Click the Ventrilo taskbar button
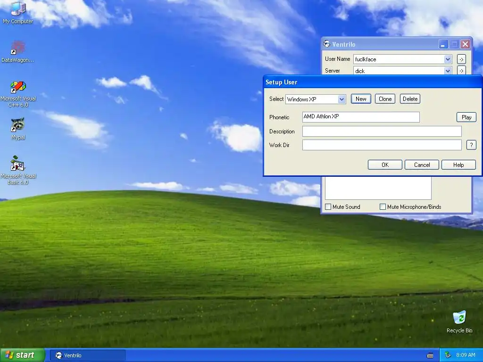This screenshot has height=362, width=483. [88, 355]
